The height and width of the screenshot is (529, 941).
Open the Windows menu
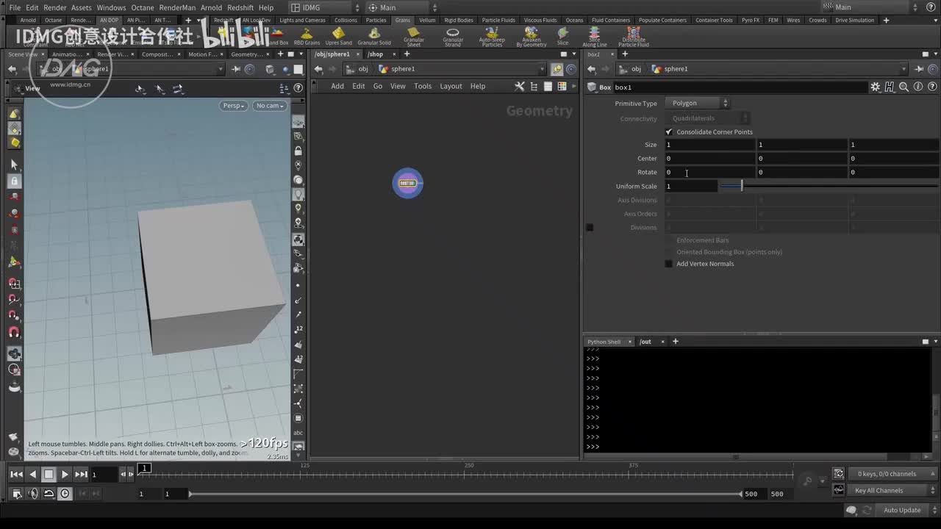111,7
